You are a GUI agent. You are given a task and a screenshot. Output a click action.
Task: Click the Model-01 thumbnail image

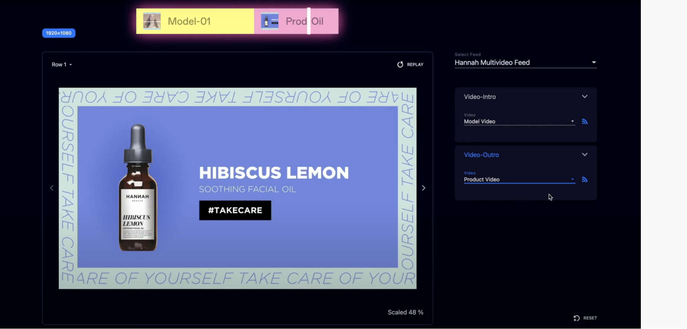152,21
